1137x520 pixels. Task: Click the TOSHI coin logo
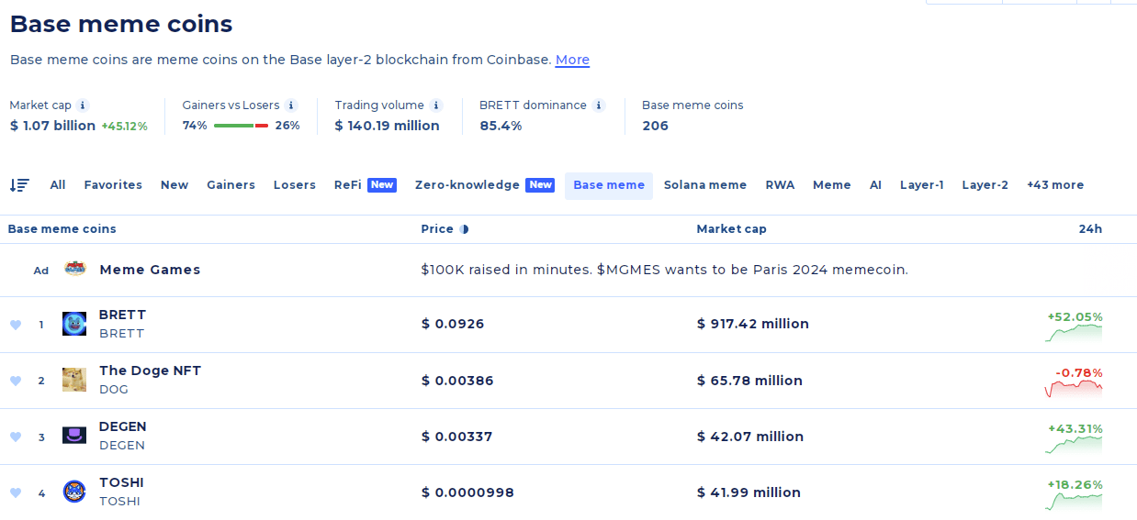click(74, 492)
